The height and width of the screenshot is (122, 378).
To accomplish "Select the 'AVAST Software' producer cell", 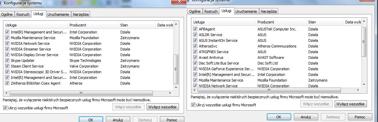I will 271,57.
